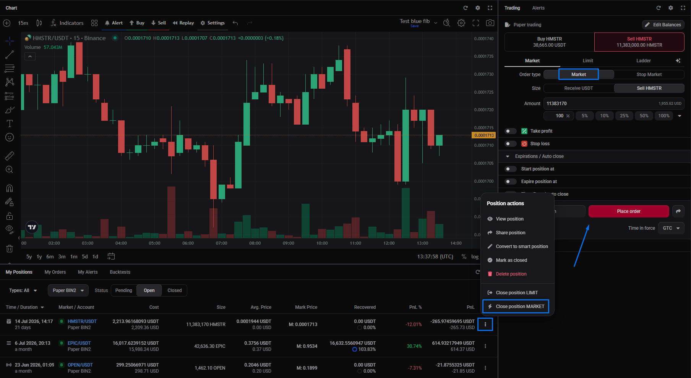Toggle the log scale on chart
Viewport: 691px width, 378px height.
tap(475, 256)
